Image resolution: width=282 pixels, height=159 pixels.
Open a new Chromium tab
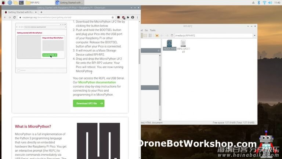pos(41,12)
